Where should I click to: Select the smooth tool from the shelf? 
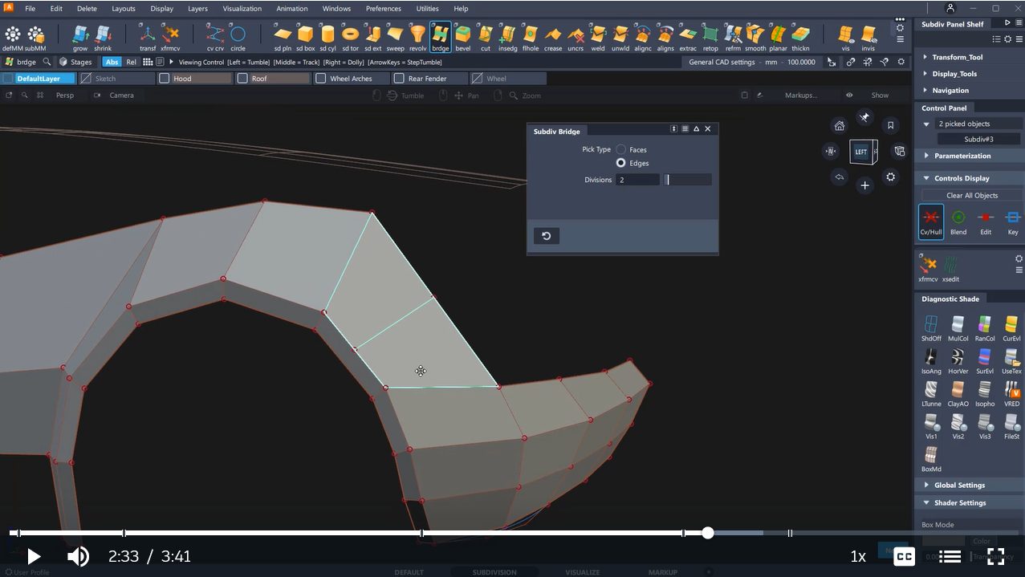pyautogui.click(x=755, y=35)
